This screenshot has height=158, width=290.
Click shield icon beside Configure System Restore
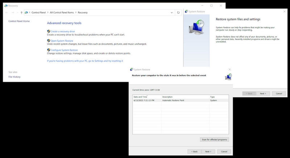[49, 50]
